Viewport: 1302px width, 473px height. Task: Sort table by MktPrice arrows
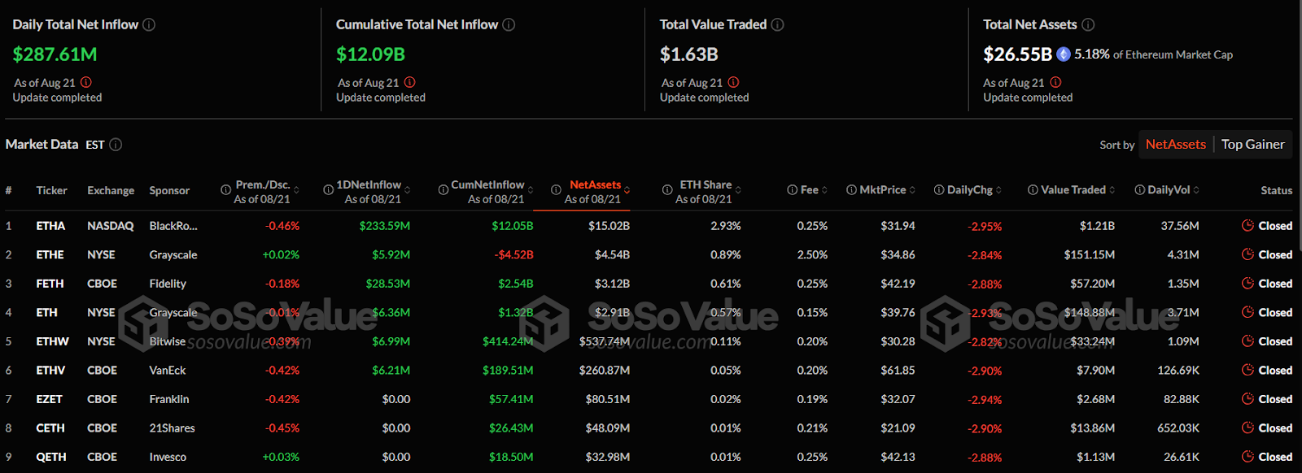912,190
